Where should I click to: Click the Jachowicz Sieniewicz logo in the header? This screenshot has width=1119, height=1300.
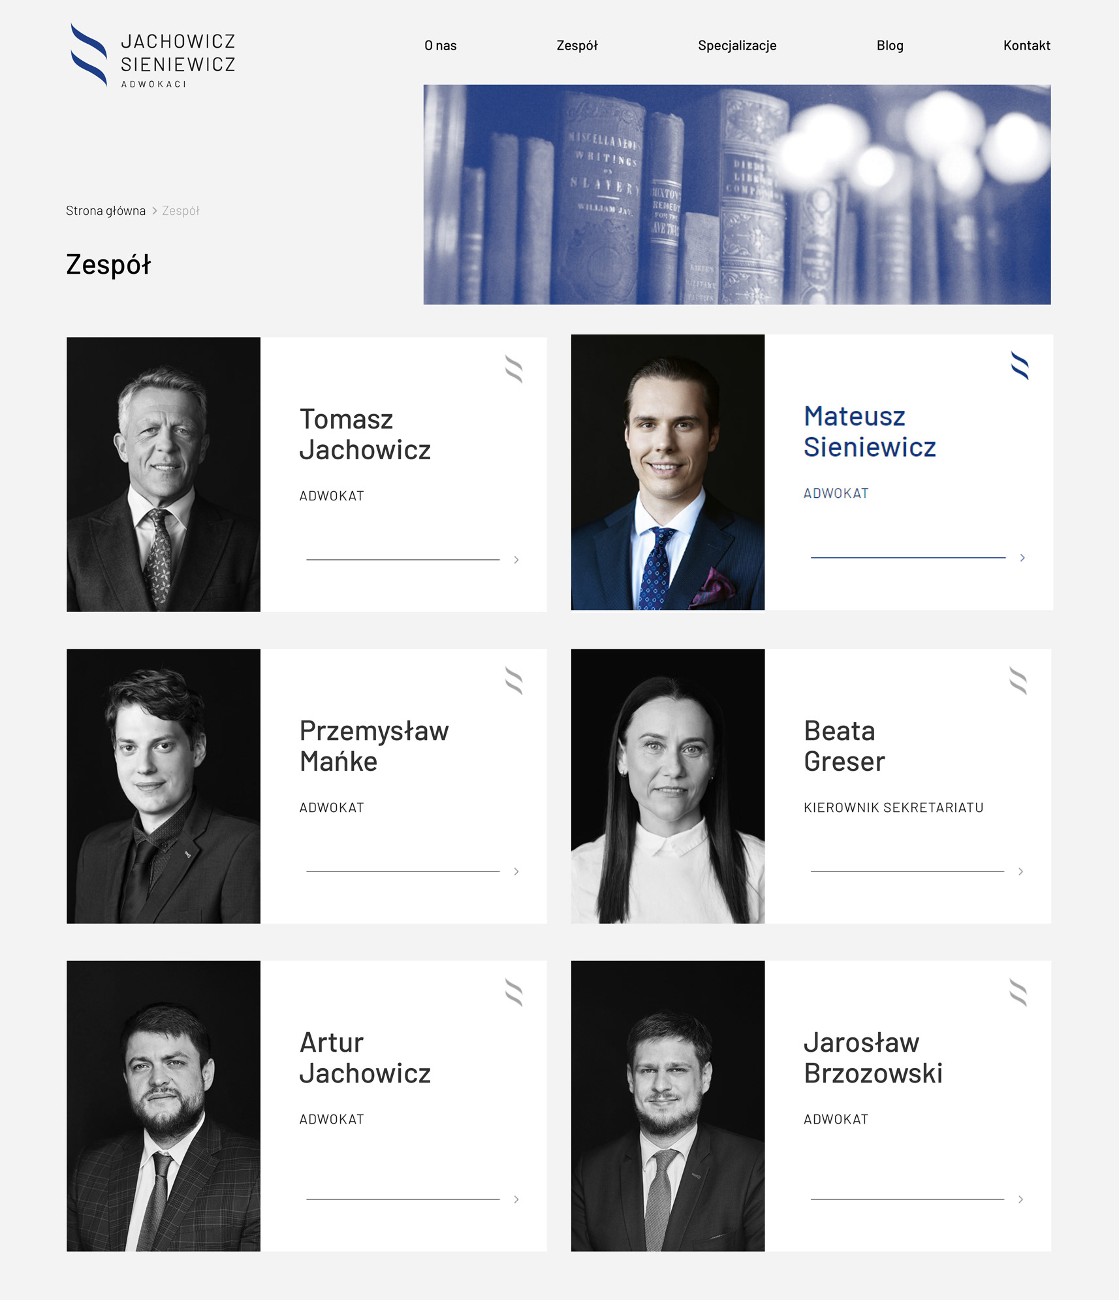(153, 55)
